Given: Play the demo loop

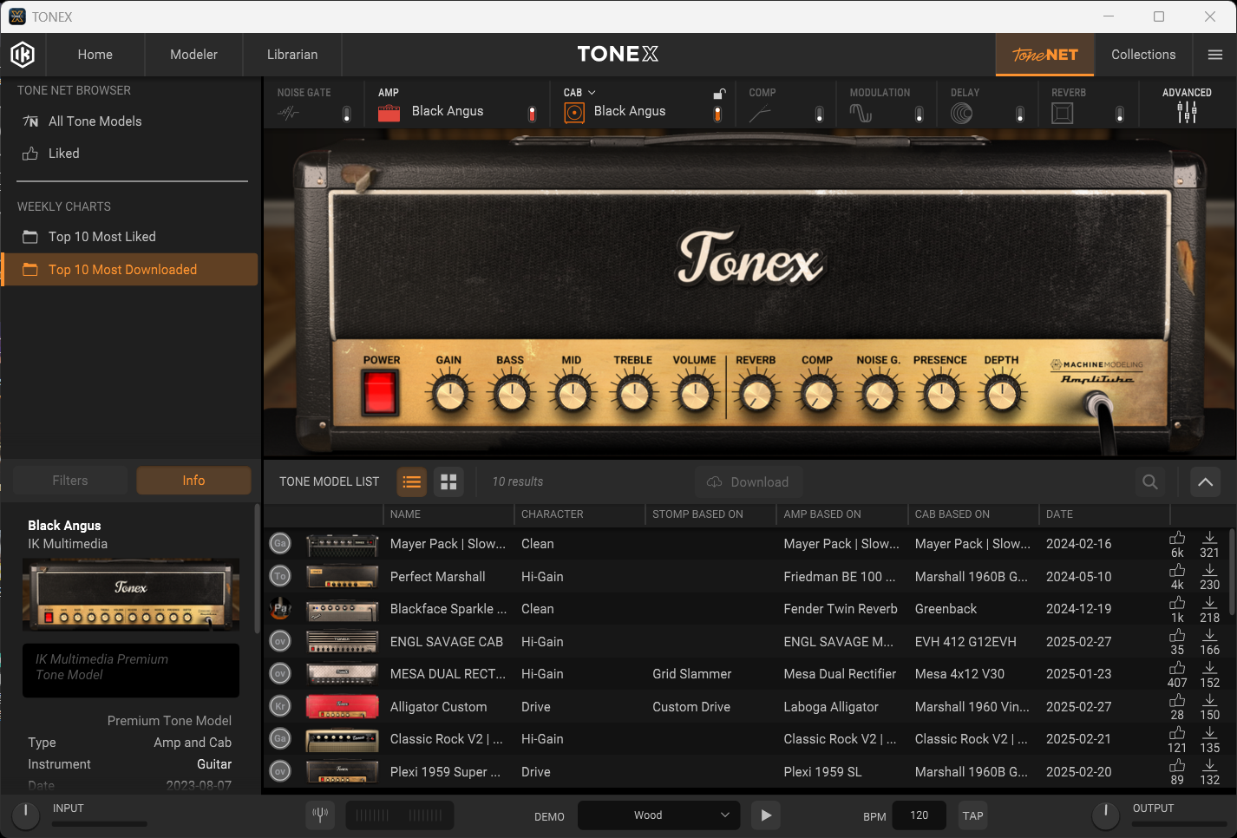Looking at the screenshot, I should (x=766, y=815).
